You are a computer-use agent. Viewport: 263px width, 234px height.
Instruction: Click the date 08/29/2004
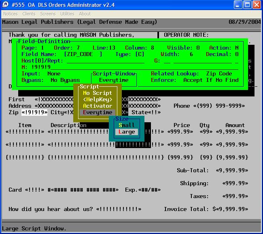click(x=245, y=22)
